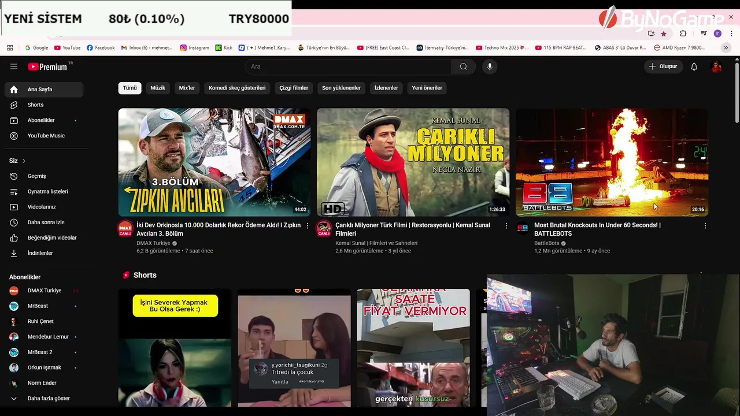Select the Yeni öneriler chip
Screen dimensions: 740x416
coord(427,88)
